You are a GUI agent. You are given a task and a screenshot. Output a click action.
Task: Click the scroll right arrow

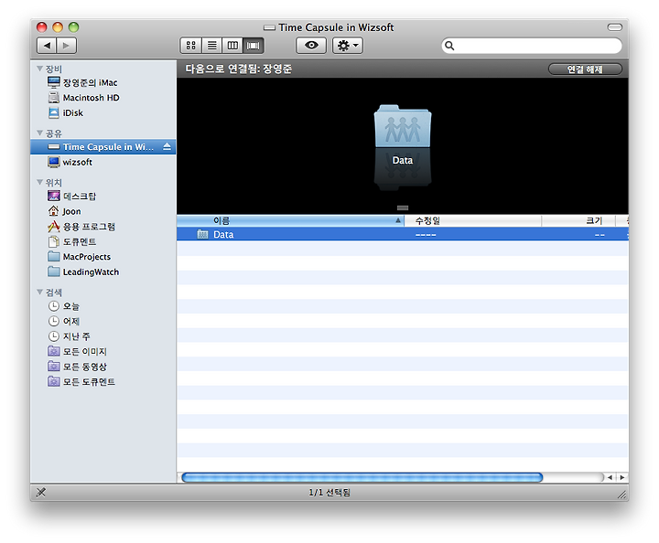click(622, 477)
